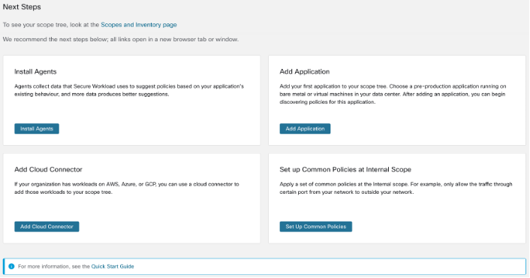Select the Set up Common Policies heading

[x=345, y=170]
